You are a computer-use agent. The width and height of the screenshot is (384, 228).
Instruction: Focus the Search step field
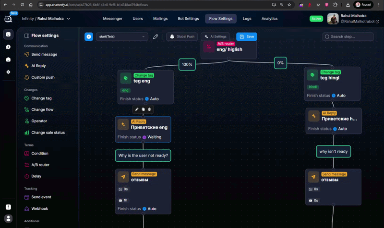tap(348, 37)
